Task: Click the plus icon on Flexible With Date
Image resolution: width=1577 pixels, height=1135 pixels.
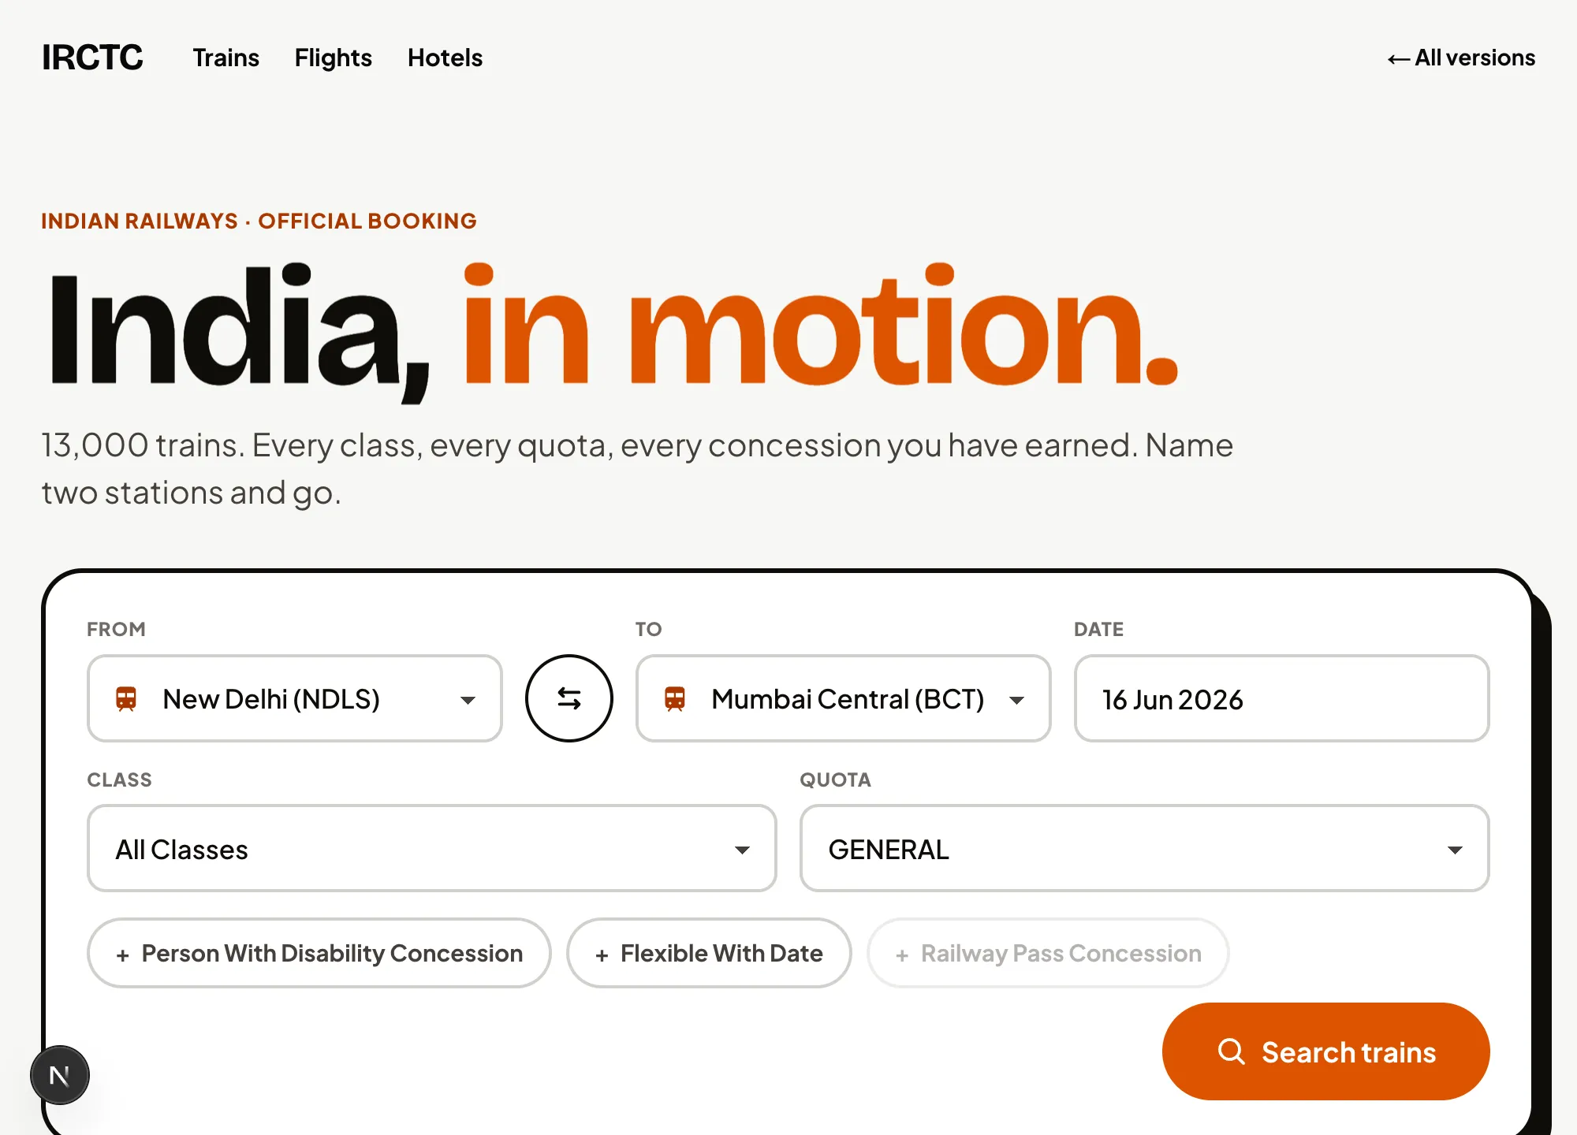Action: pos(602,955)
